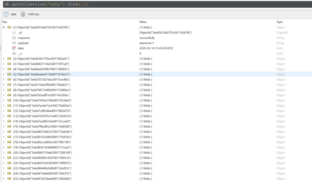
Task: Click the document icon for row (19)
Action: pos(9,147)
